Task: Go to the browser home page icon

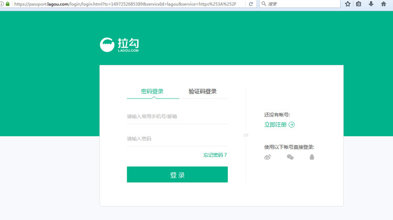Action: pos(384,4)
